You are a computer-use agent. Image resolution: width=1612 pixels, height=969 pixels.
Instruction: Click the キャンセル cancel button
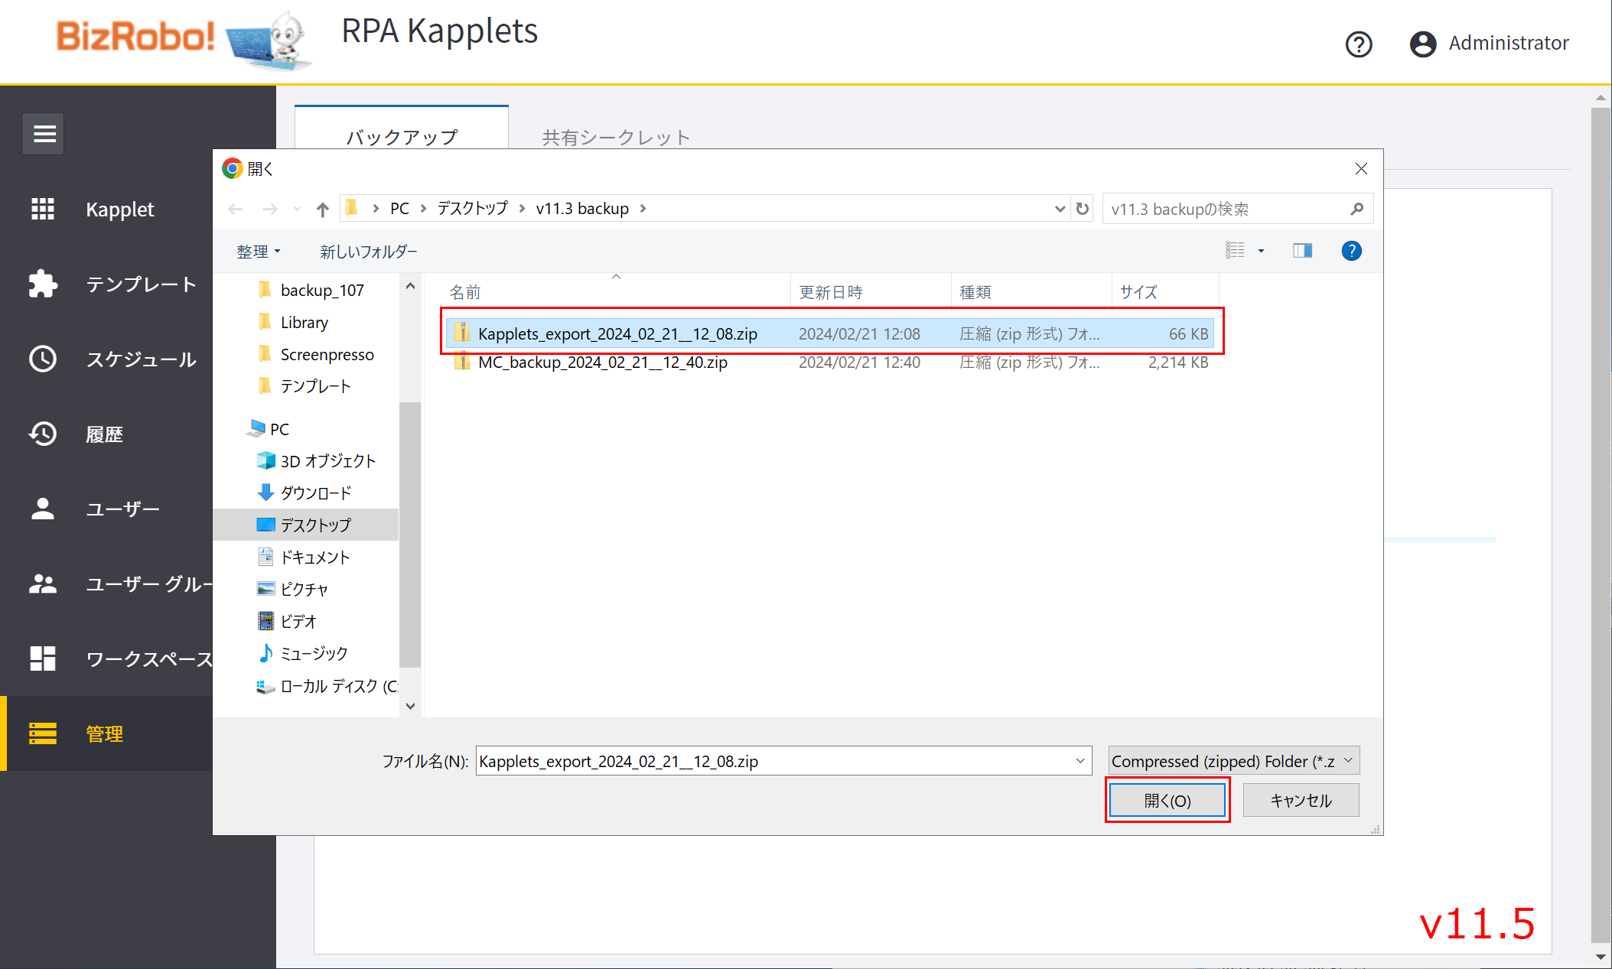pyautogui.click(x=1301, y=801)
